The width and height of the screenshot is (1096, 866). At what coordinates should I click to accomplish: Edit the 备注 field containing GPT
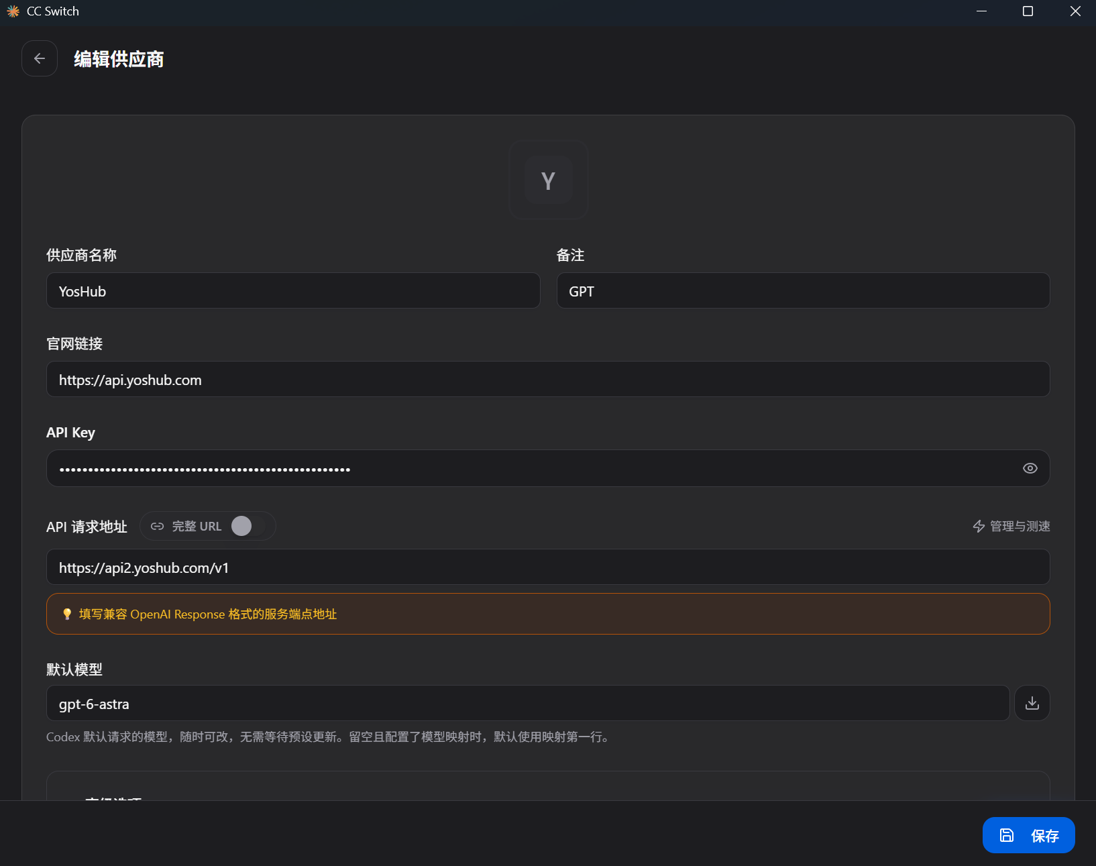pos(803,290)
